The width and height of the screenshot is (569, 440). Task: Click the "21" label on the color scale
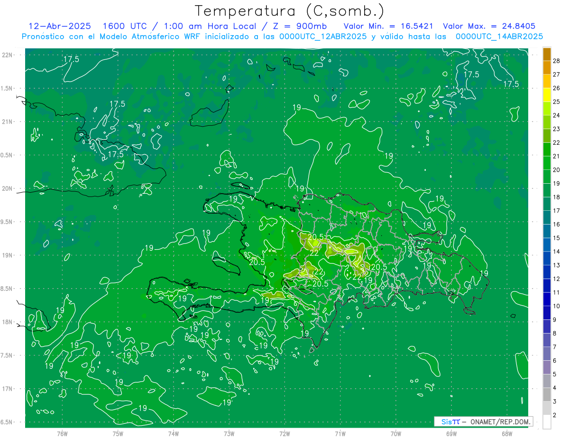coord(557,156)
